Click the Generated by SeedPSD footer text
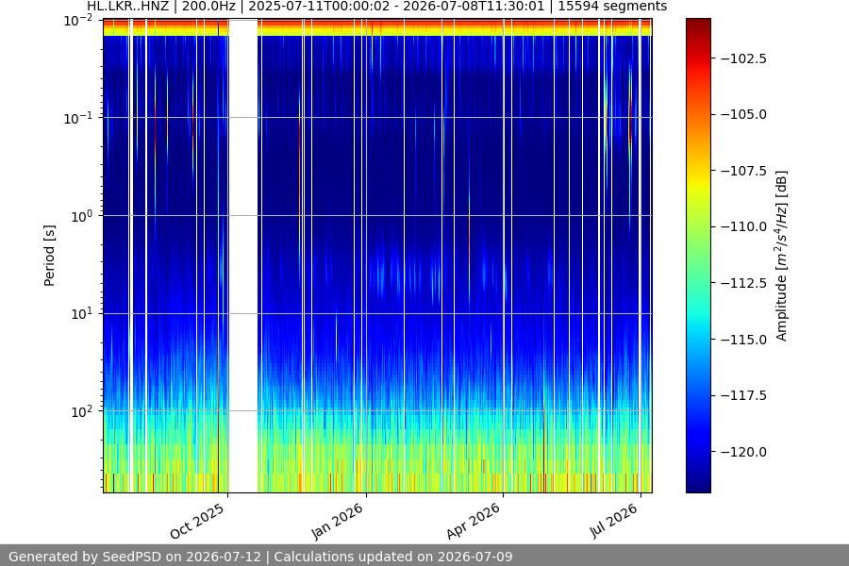The height and width of the screenshot is (566, 849). (260, 557)
